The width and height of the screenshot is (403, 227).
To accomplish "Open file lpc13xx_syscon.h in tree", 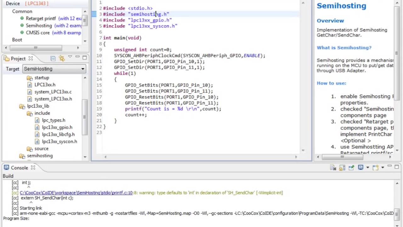I will pyautogui.click(x=60, y=141).
